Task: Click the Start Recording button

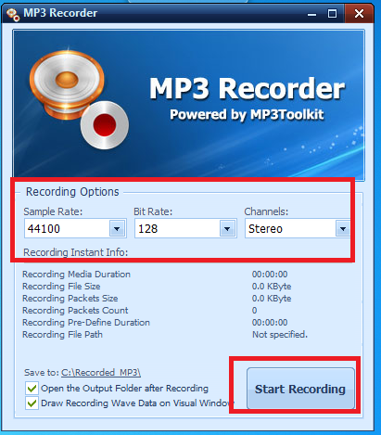Action: click(x=300, y=389)
